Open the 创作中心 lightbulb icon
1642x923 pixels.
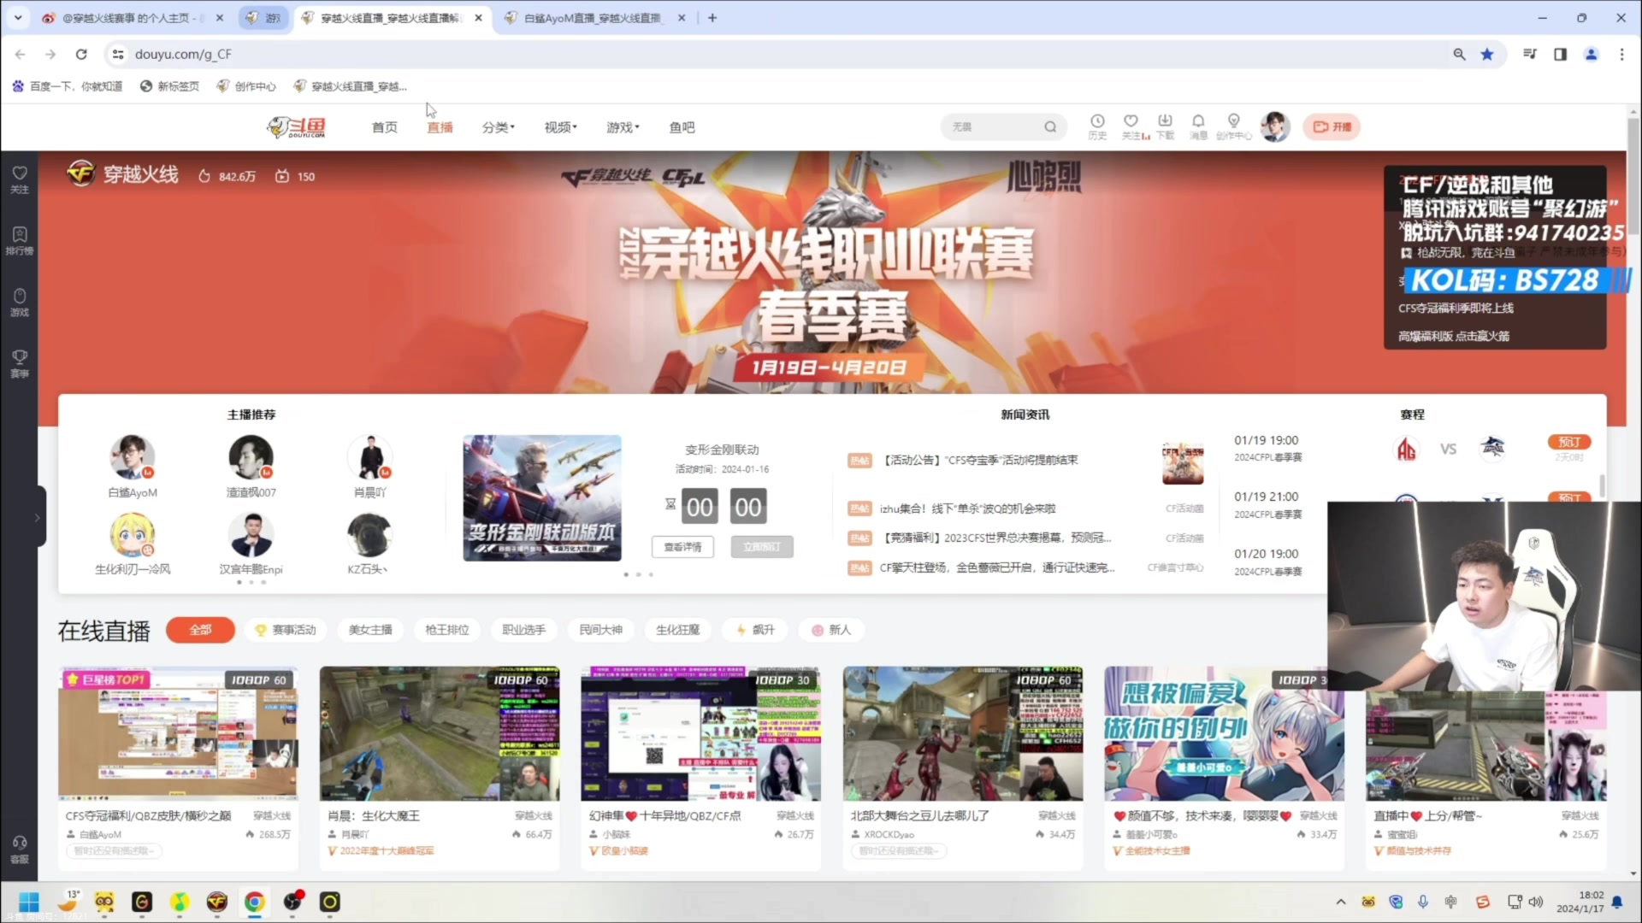pos(1233,126)
